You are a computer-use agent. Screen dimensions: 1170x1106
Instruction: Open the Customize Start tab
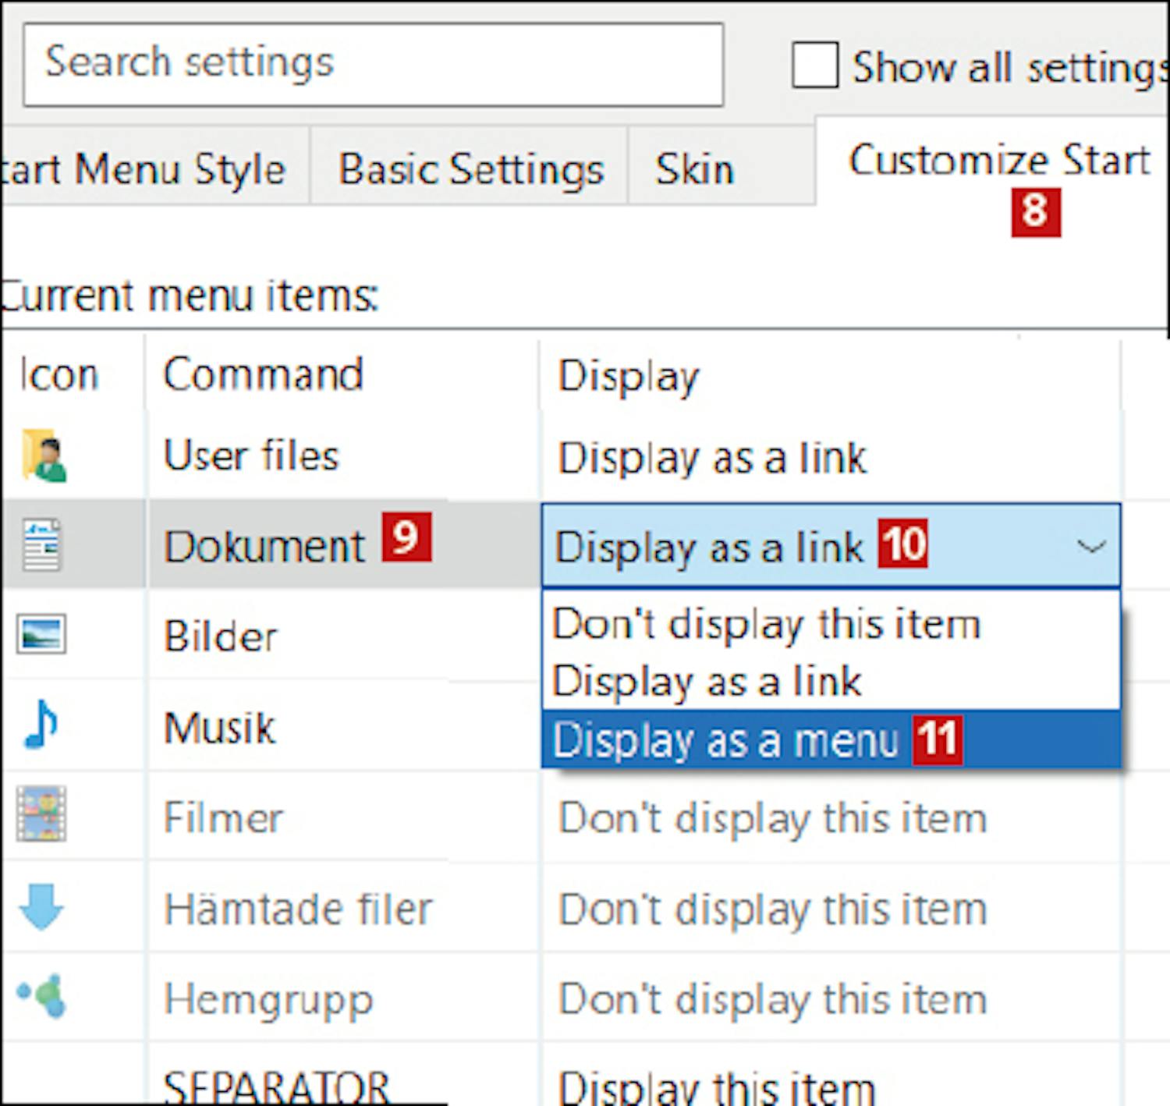pos(998,161)
